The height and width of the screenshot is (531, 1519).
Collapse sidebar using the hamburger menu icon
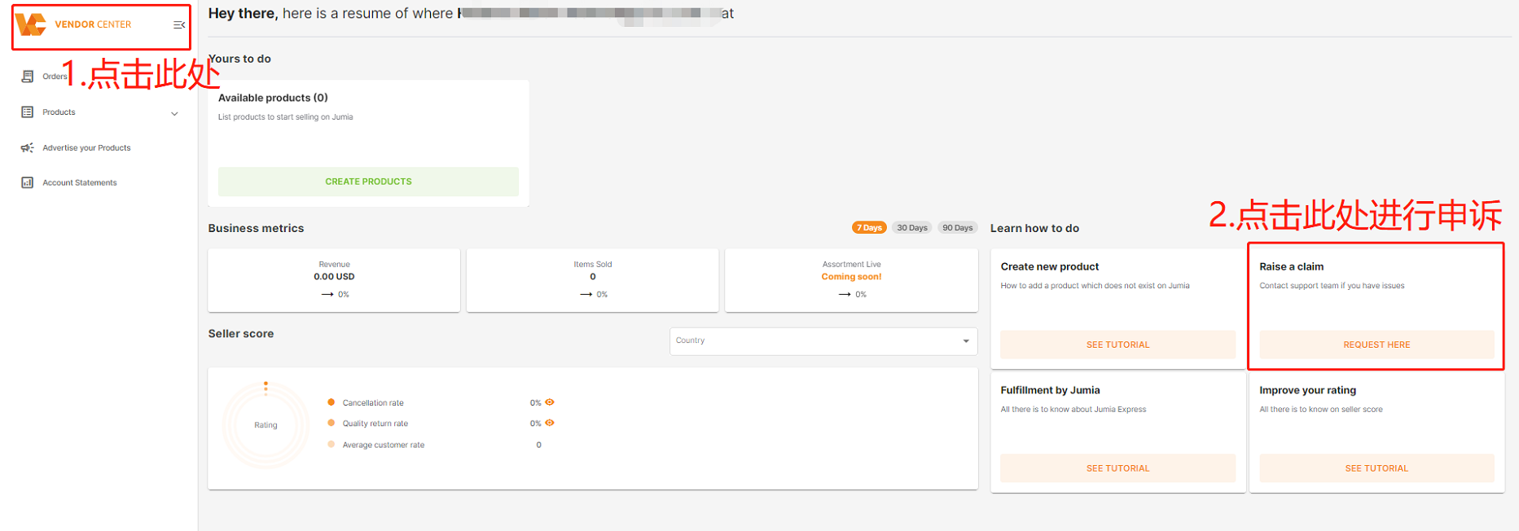click(x=179, y=25)
